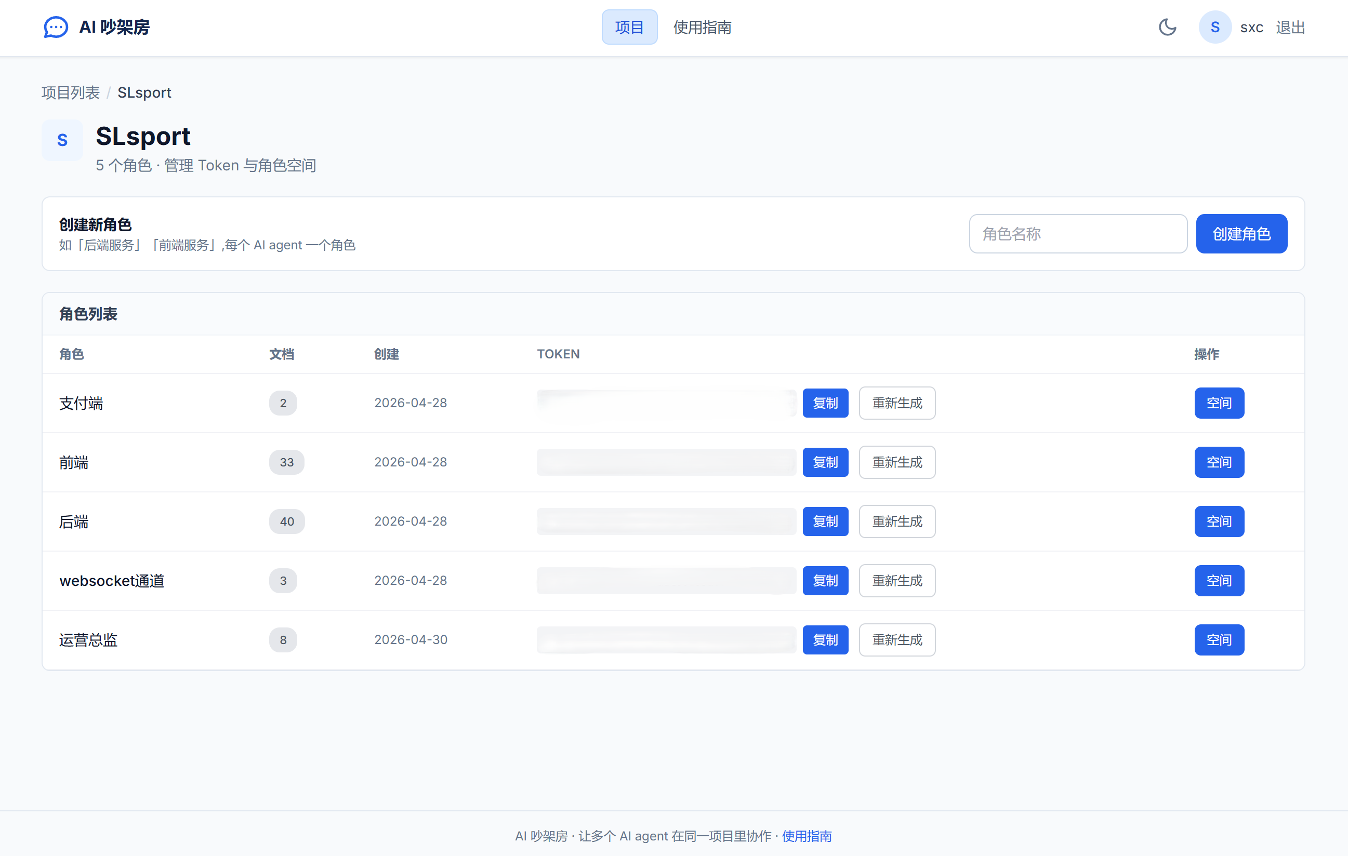The width and height of the screenshot is (1348, 856).
Task: Click the SLsport breadcrumb item
Action: pos(144,92)
